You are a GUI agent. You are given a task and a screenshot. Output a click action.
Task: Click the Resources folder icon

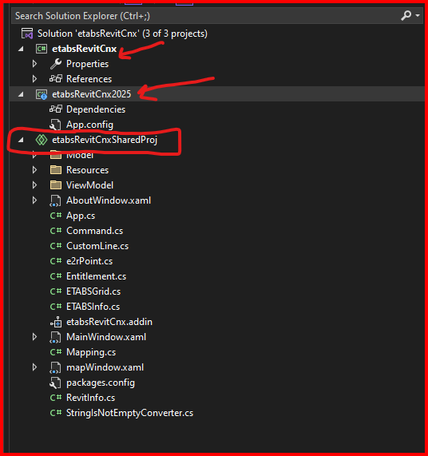click(56, 170)
